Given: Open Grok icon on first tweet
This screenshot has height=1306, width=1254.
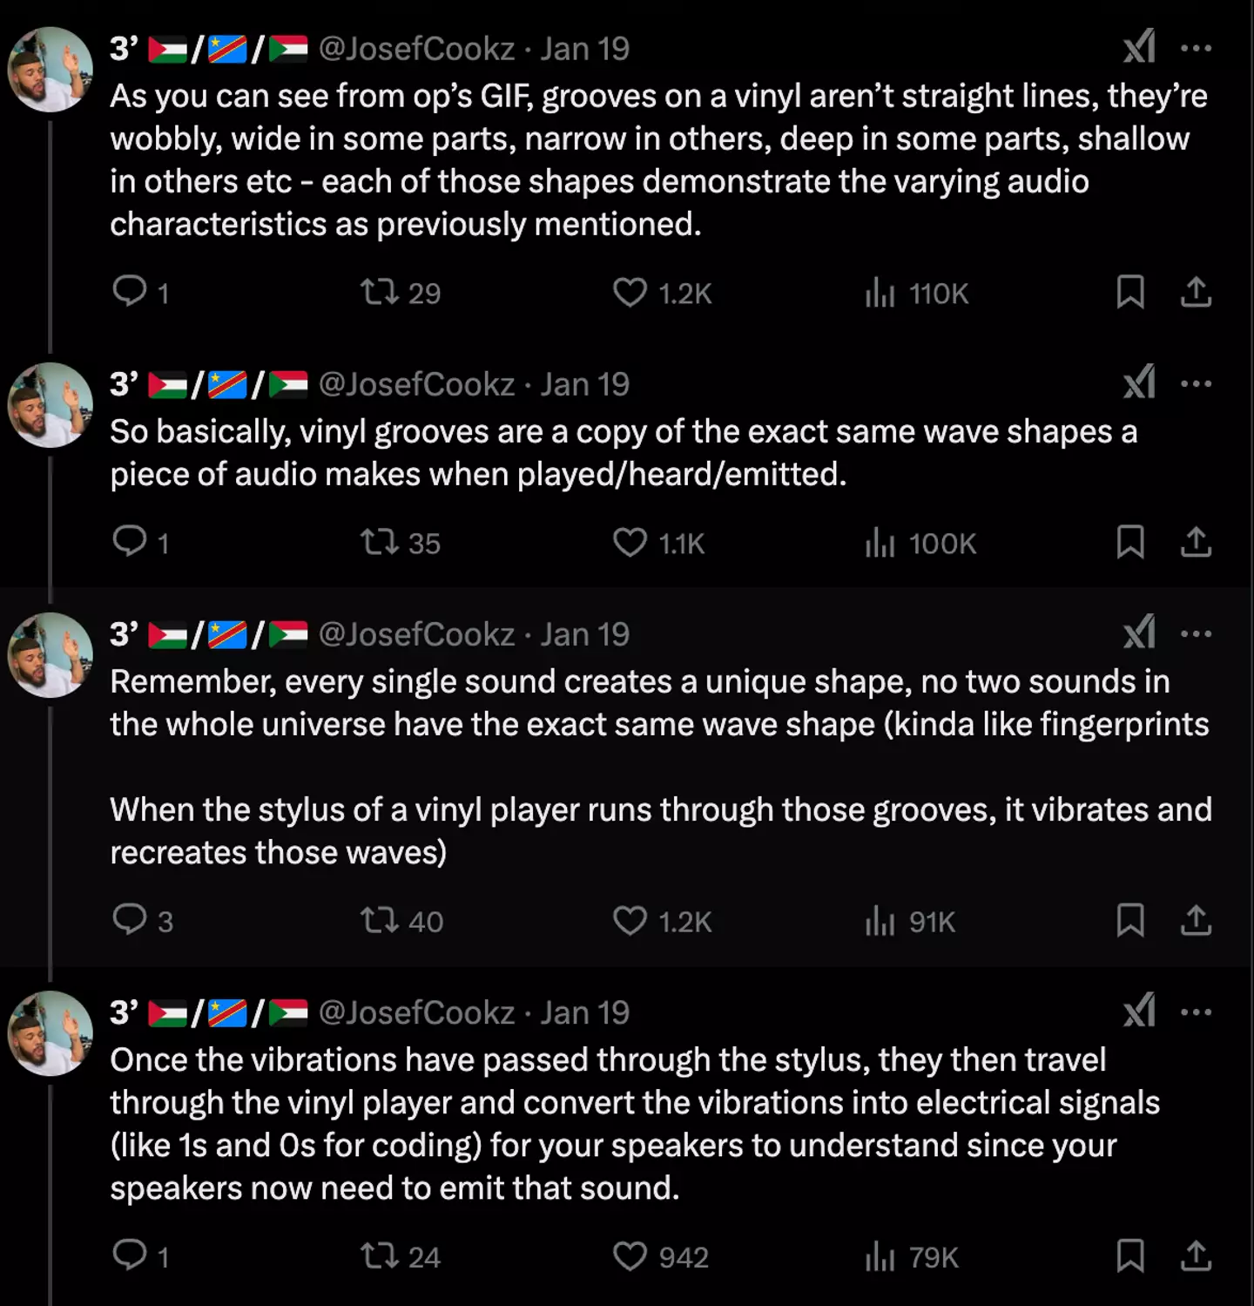Looking at the screenshot, I should (x=1139, y=47).
